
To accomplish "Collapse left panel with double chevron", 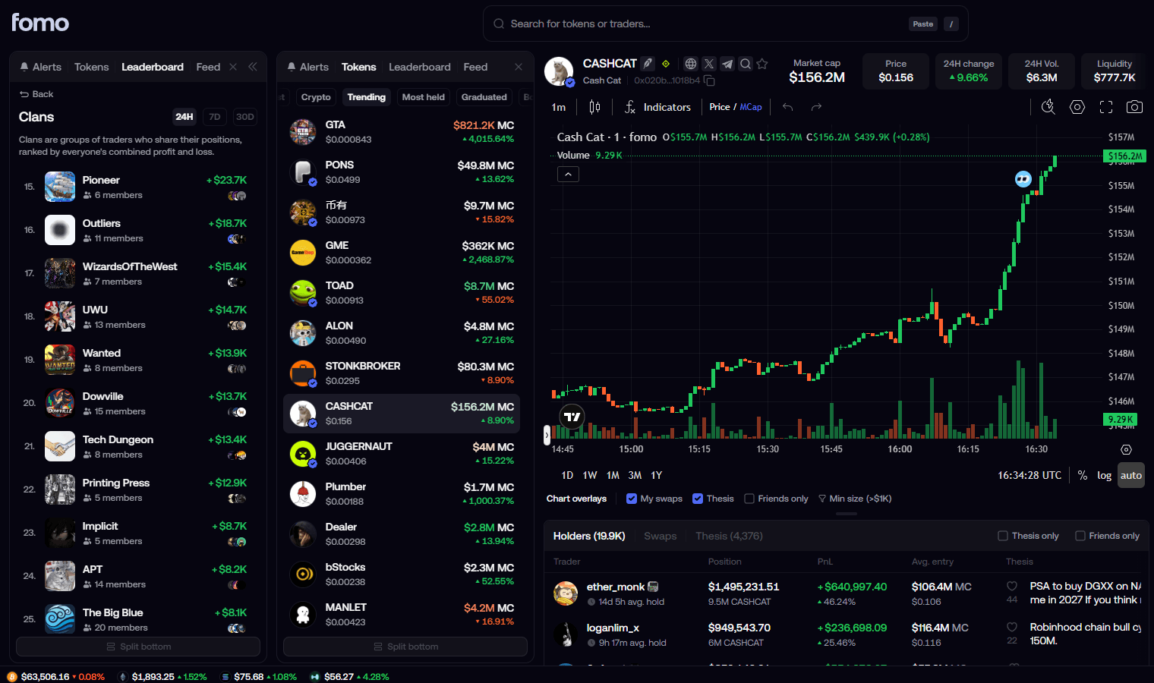I will point(253,67).
